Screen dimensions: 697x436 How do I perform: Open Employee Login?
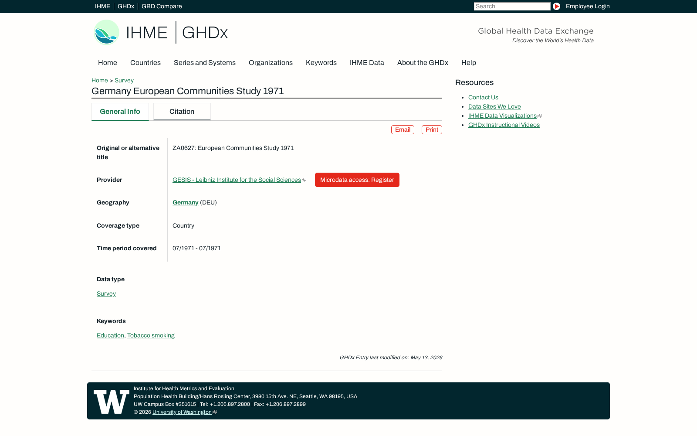(588, 6)
